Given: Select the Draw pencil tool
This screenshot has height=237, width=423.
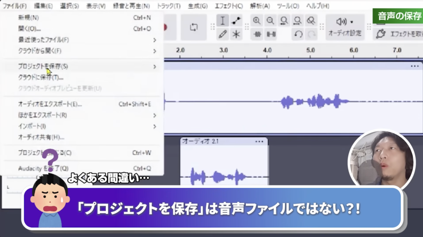Looking at the screenshot, I should [x=223, y=34].
